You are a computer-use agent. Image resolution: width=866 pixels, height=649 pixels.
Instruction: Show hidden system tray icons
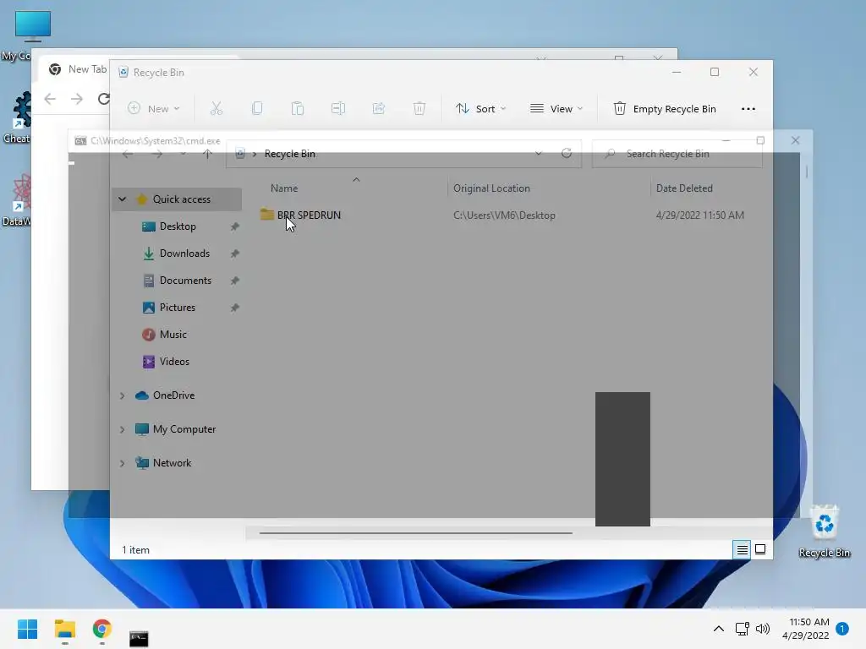[719, 629]
